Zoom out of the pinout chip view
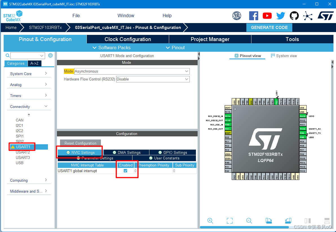Screen dimensions: 336x232 [x=249, y=221]
